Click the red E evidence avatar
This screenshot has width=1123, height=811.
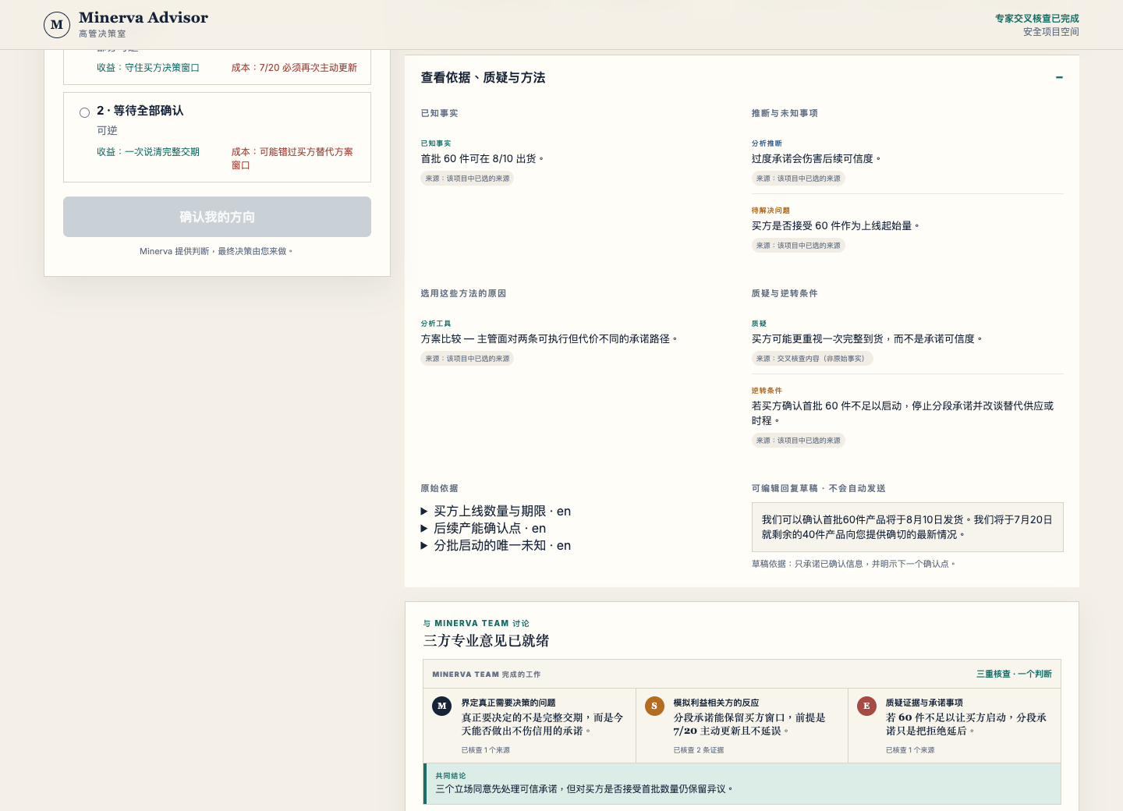(866, 706)
